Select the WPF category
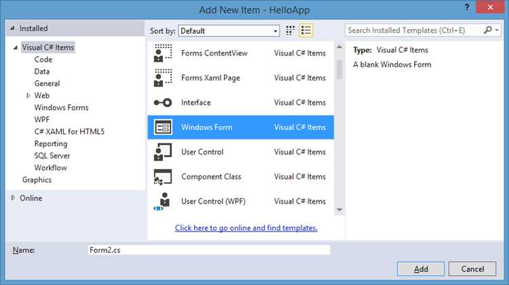This screenshot has height=285, width=509. [x=42, y=120]
